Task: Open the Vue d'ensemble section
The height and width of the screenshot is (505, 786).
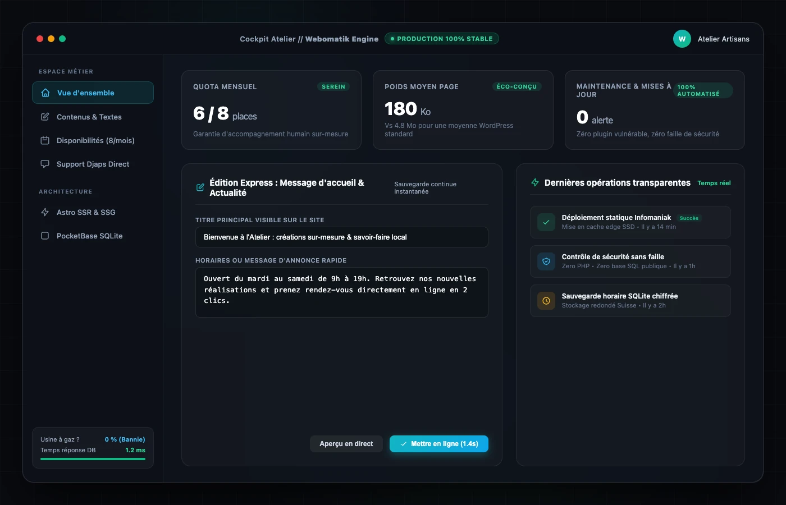Action: (93, 93)
